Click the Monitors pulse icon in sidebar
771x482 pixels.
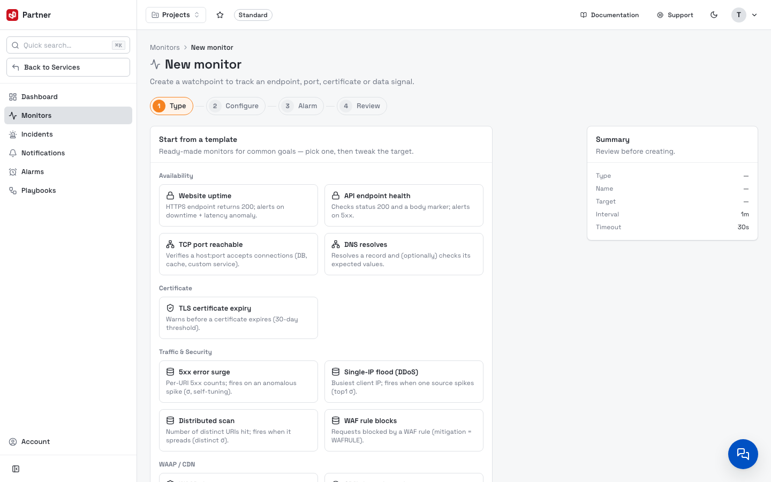pos(13,116)
